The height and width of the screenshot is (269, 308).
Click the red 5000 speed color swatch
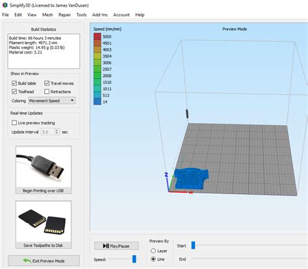click(97, 36)
